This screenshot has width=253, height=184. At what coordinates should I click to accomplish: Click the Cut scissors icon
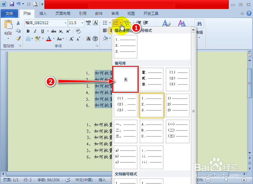point(18,23)
